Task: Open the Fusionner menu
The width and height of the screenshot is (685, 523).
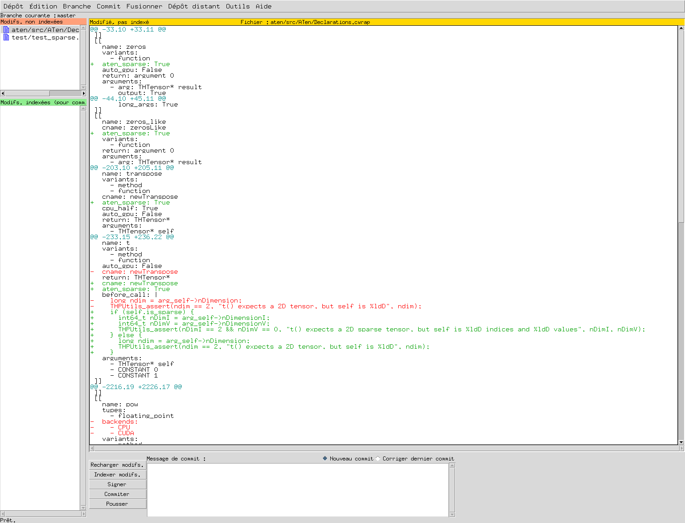Action: tap(144, 6)
